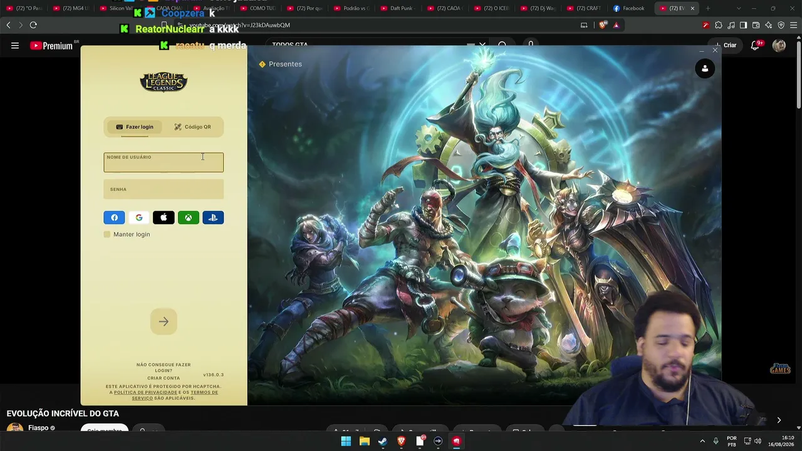Open Presentes at top of the splash art

click(x=280, y=64)
